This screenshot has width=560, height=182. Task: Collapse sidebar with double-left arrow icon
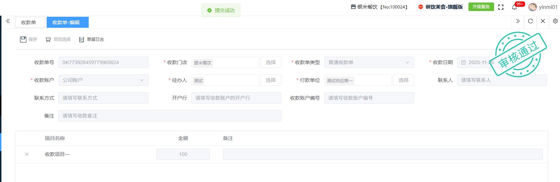coord(8,21)
